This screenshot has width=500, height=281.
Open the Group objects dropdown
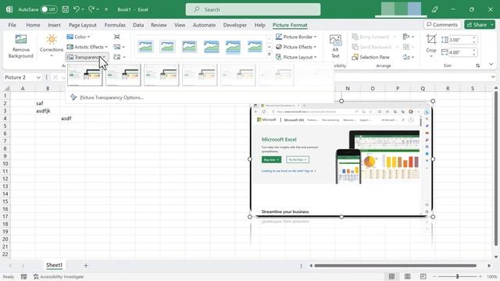409,47
